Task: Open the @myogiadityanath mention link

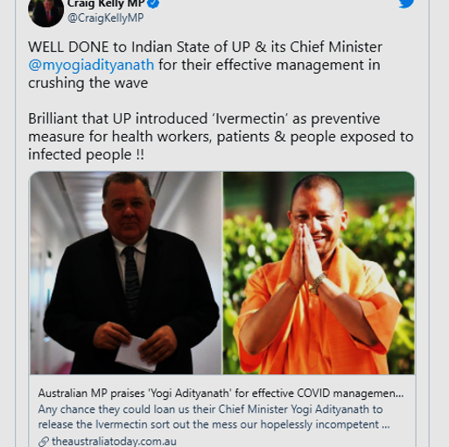Action: pyautogui.click(x=91, y=65)
